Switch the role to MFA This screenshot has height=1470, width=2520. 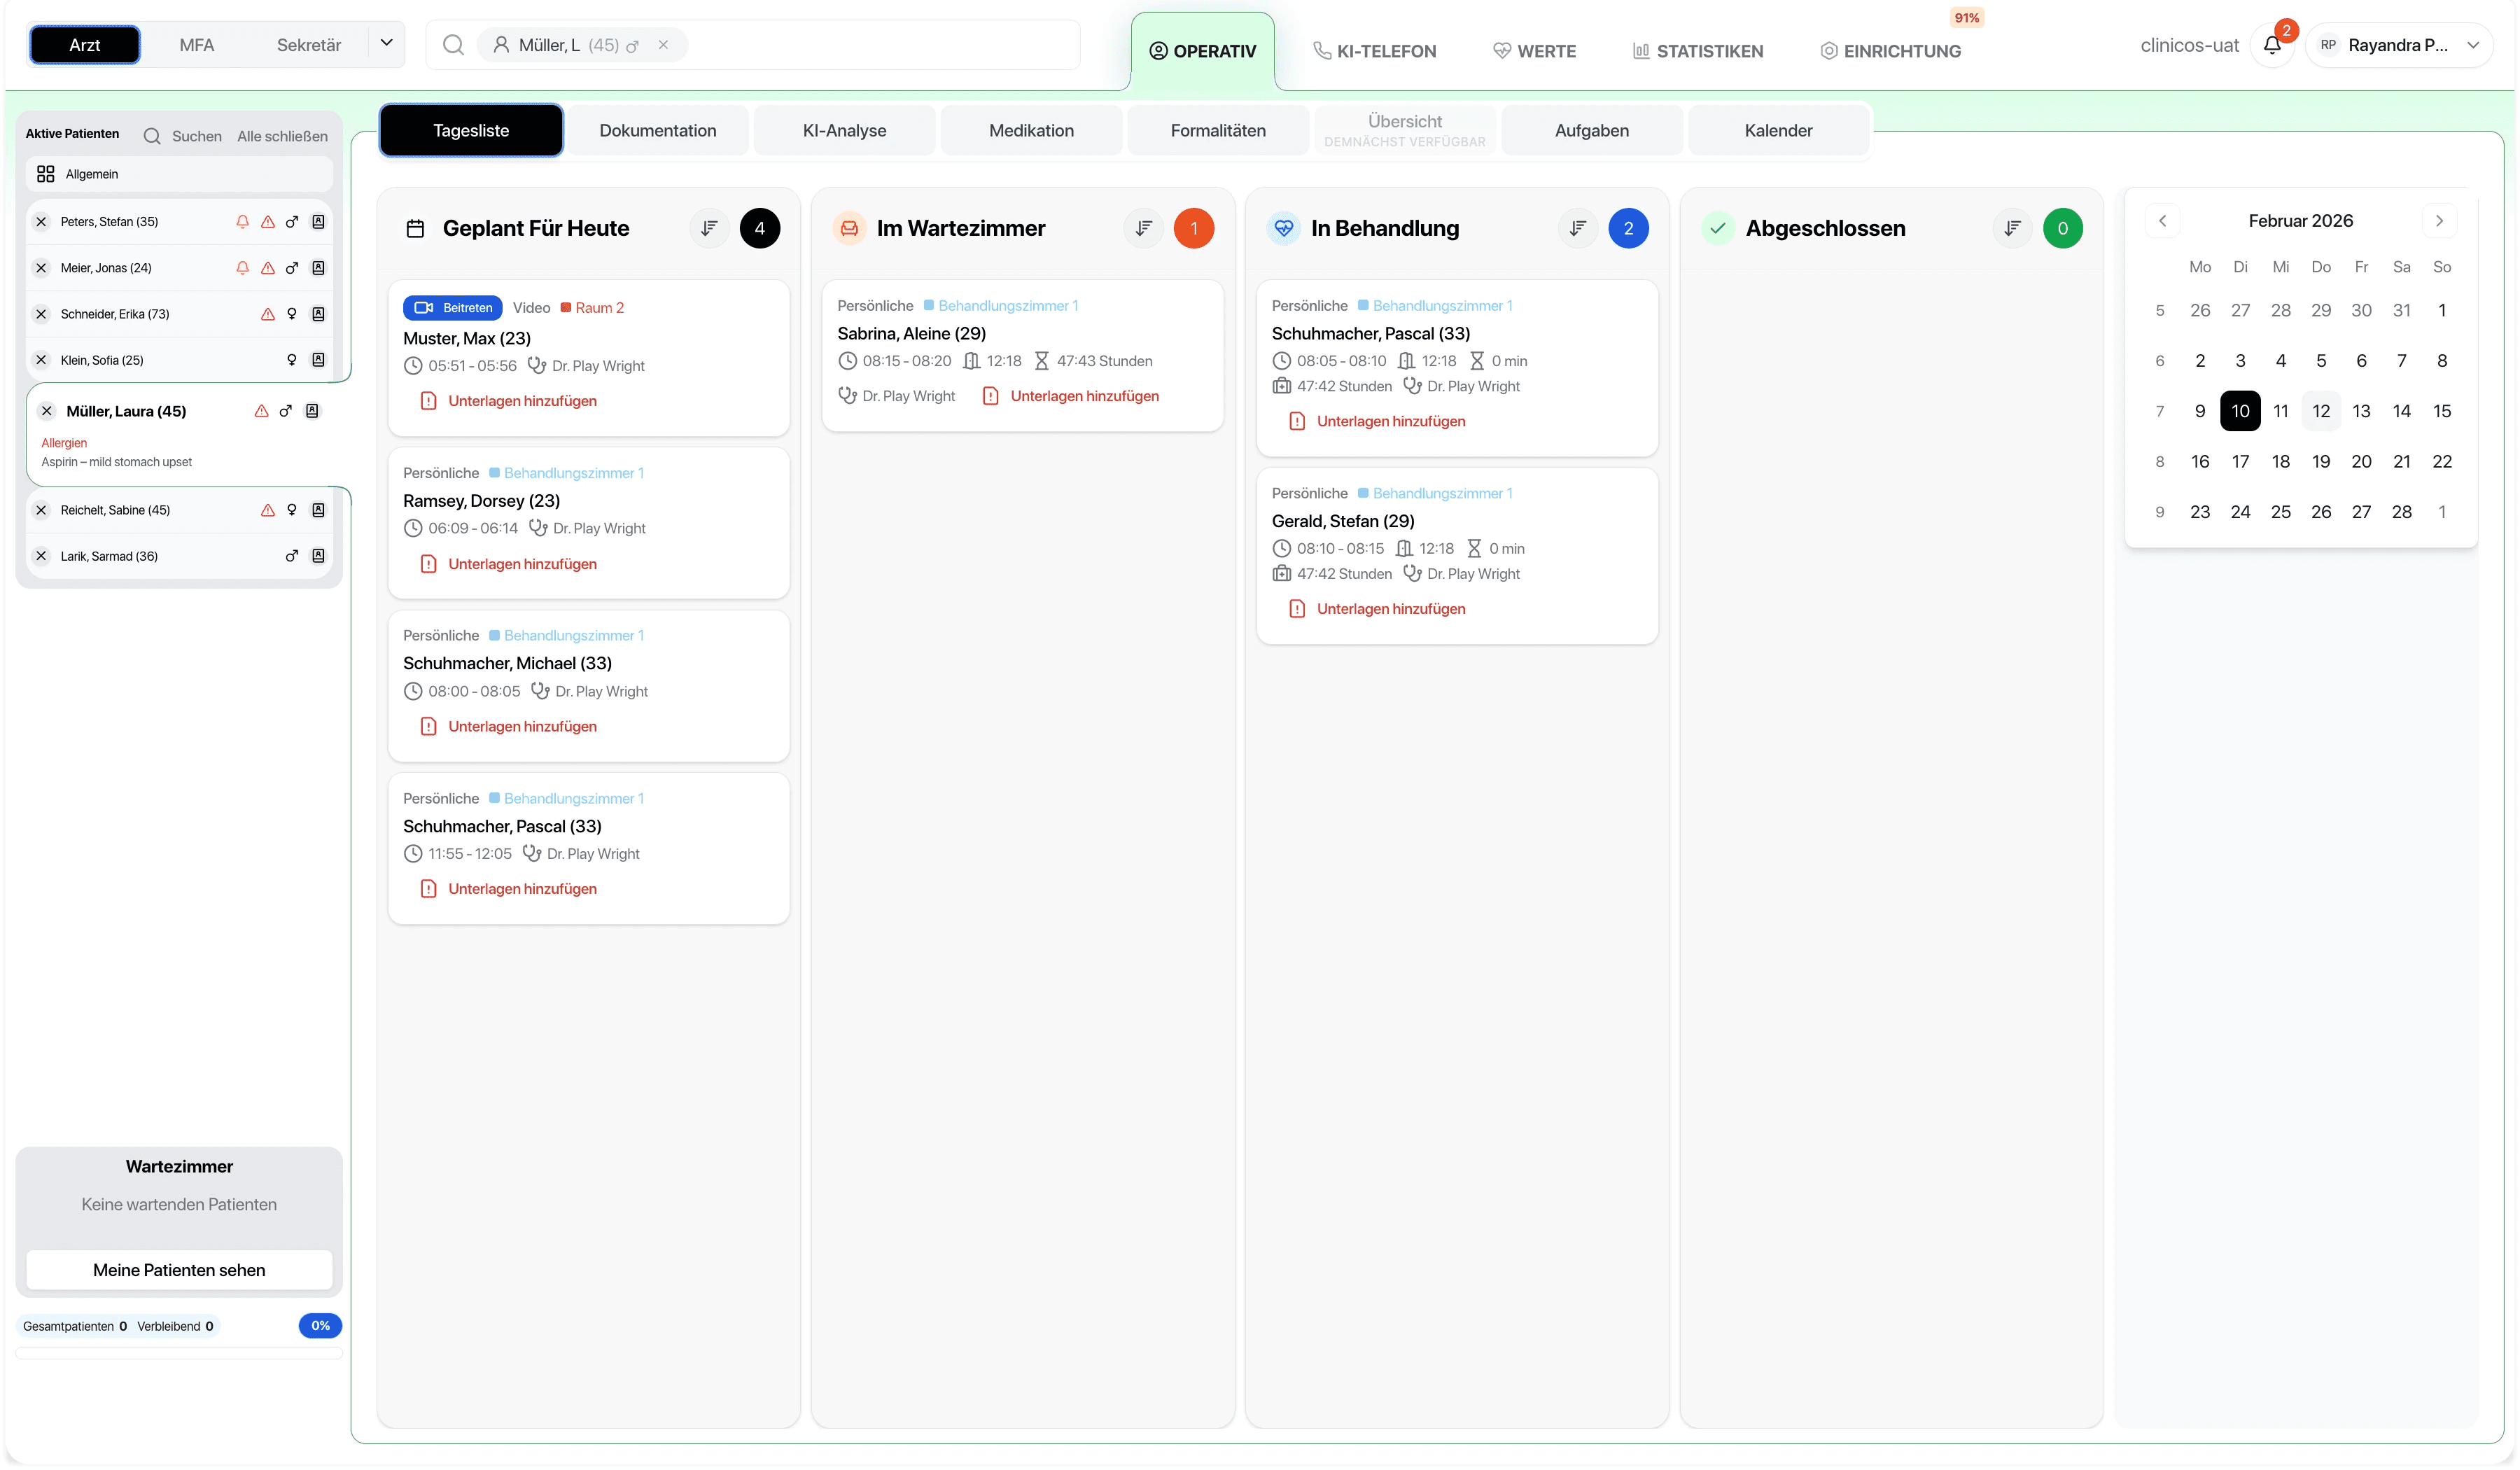click(196, 45)
